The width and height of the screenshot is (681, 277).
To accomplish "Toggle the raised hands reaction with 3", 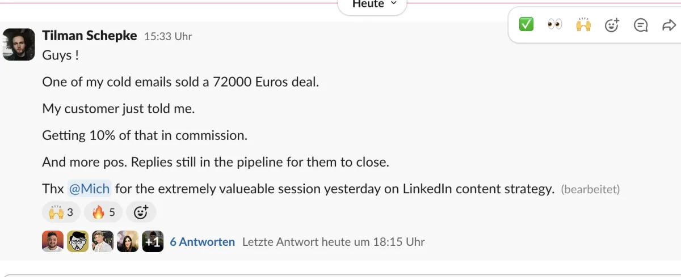I will point(61,212).
